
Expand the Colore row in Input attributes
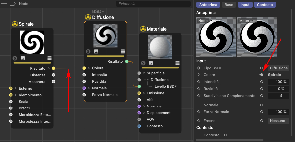point(199,75)
